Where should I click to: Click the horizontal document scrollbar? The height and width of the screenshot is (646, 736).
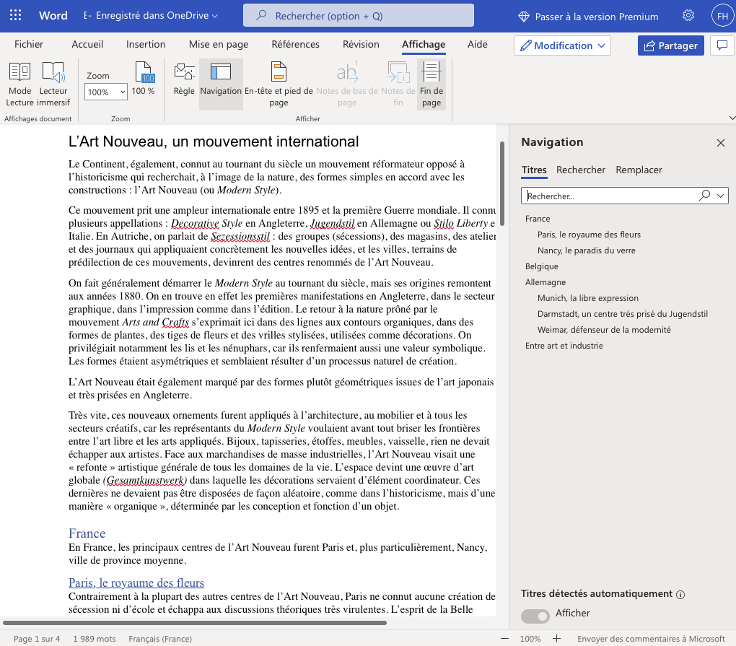click(195, 623)
